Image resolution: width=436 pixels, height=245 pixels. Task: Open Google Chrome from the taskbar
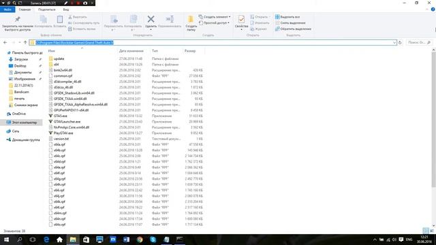pos(140,240)
